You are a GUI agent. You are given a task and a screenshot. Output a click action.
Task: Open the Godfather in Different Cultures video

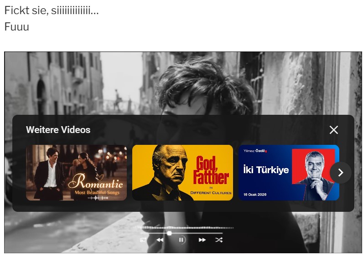(182, 172)
